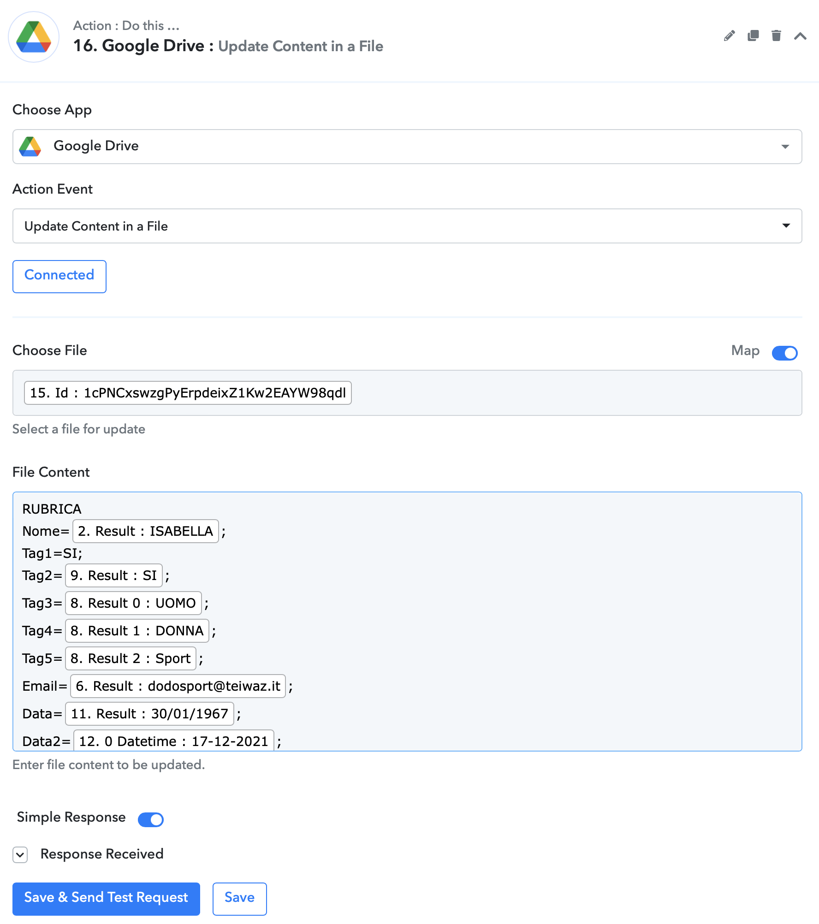Duplicate this action step with copy icon
Image resolution: width=819 pixels, height=924 pixels.
click(x=753, y=36)
